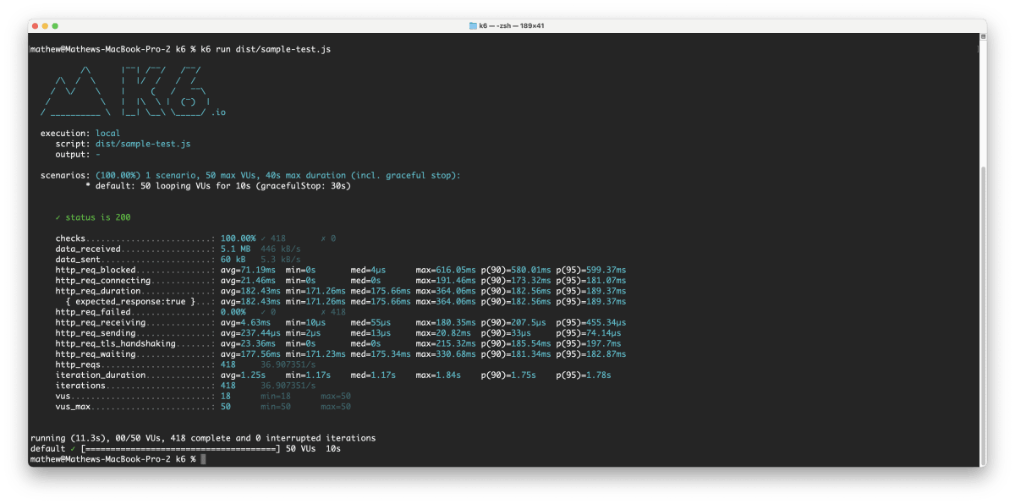
Task: Click the folder icon in the title bar
Action: tap(473, 26)
